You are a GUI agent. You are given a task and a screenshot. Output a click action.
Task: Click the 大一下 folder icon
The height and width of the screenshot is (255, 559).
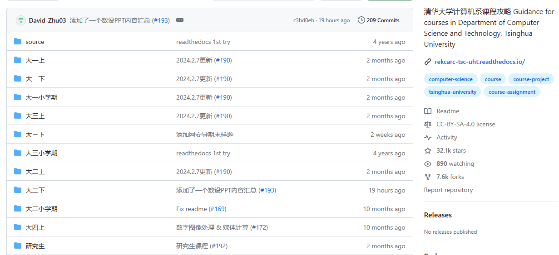pyautogui.click(x=18, y=79)
